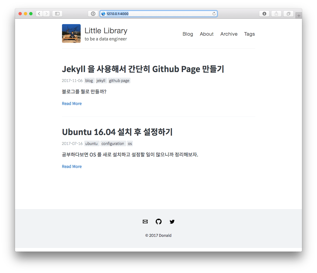
Task: Open the Archive section
Action: (229, 34)
